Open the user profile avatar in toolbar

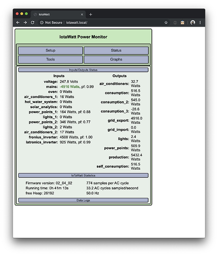[x=193, y=22]
